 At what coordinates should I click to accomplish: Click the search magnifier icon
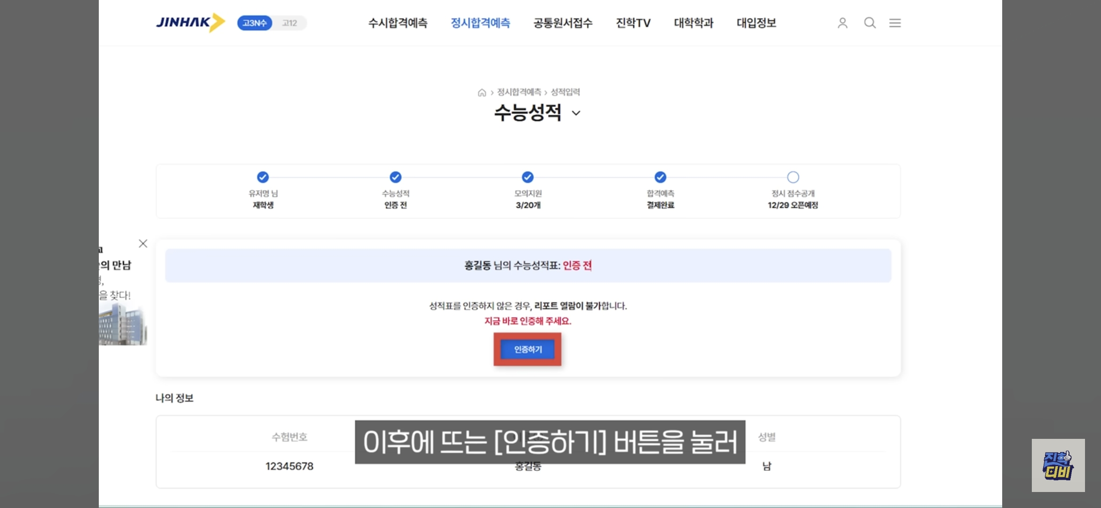(x=870, y=23)
